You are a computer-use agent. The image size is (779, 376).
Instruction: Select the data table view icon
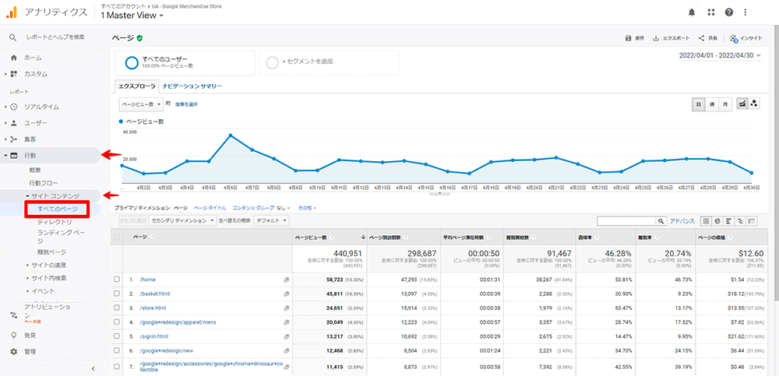point(705,220)
